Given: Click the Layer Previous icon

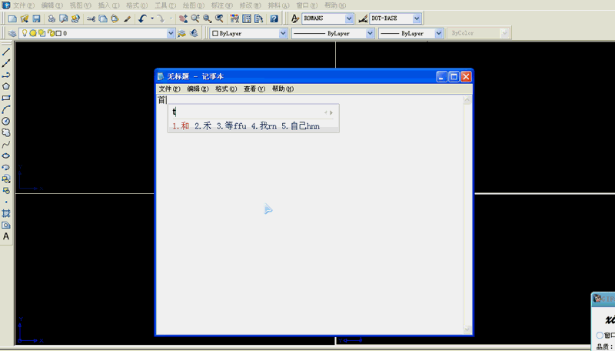Looking at the screenshot, I should point(194,33).
